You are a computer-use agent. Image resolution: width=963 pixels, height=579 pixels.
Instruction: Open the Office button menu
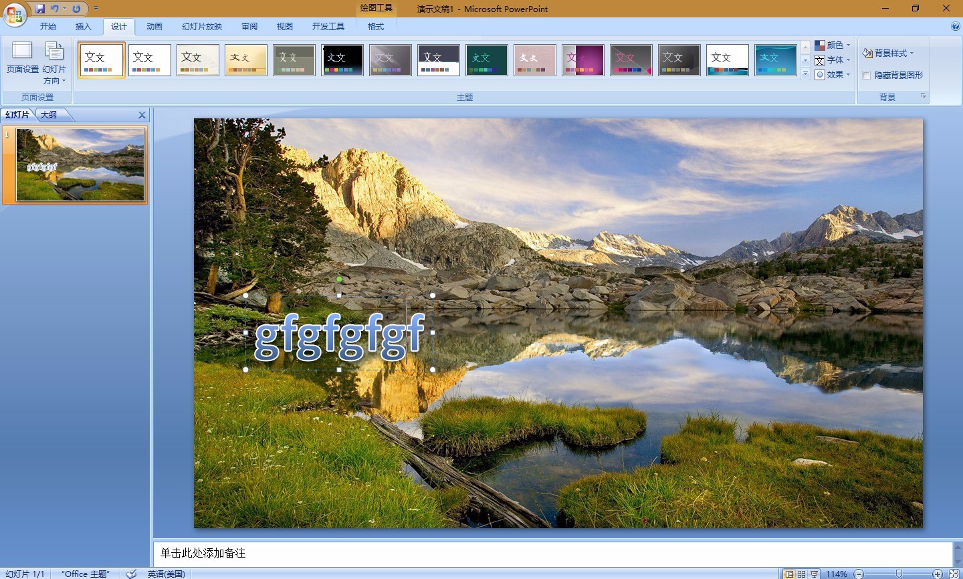tap(15, 13)
